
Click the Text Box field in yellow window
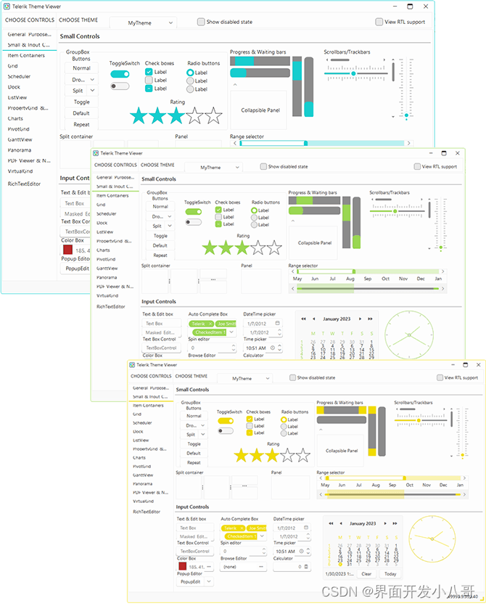pyautogui.click(x=195, y=528)
